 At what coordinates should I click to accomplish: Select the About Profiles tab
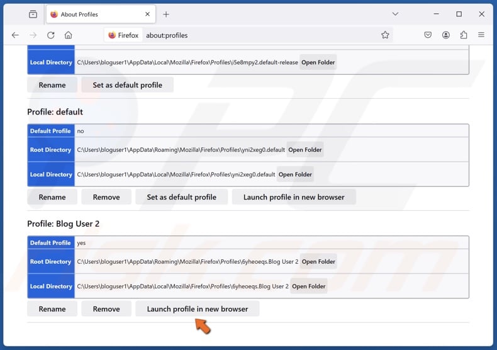click(x=101, y=14)
